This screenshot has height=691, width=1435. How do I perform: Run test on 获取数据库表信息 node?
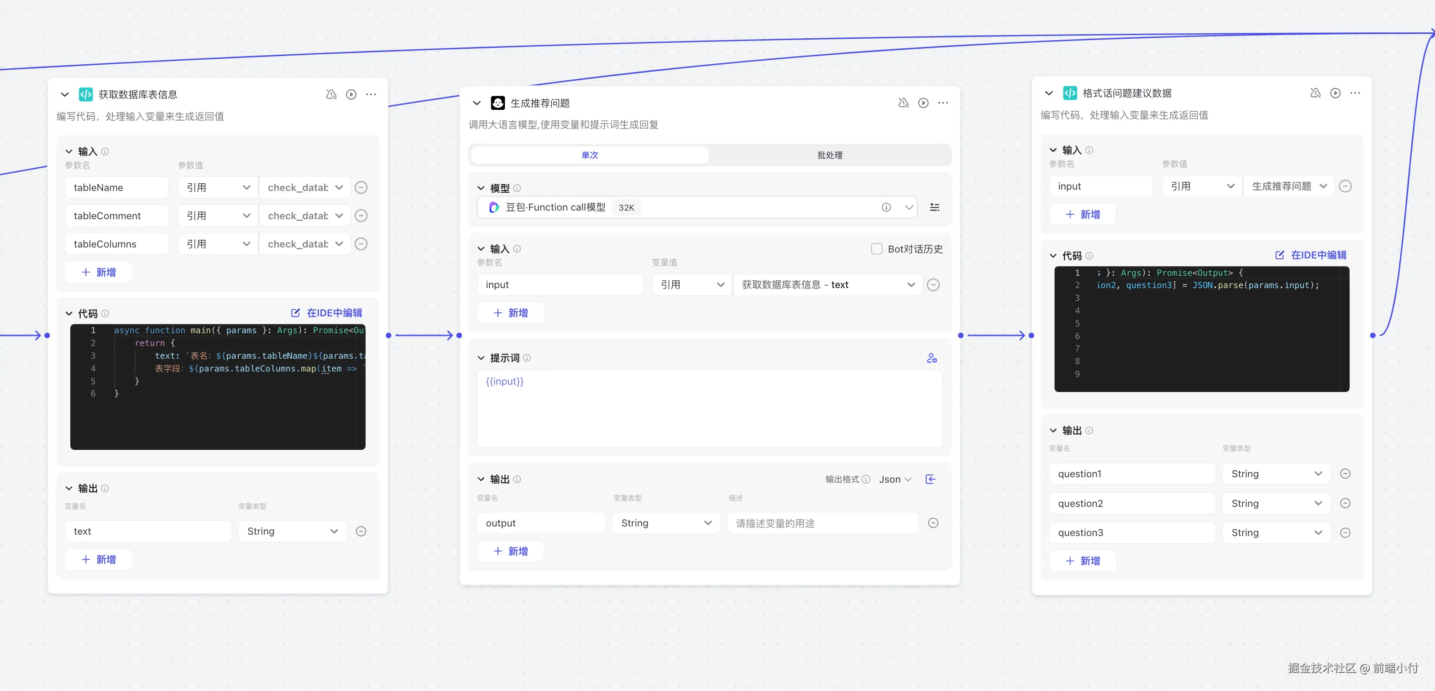[351, 95]
